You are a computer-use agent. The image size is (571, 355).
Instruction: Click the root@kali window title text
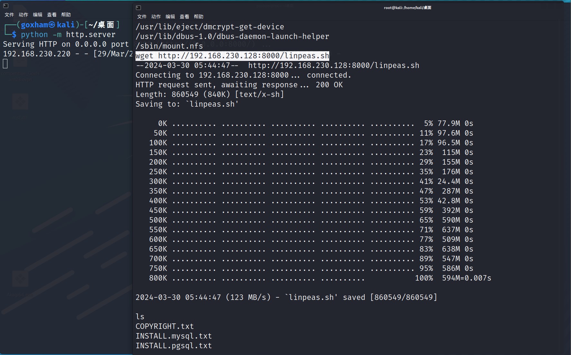pos(407,7)
